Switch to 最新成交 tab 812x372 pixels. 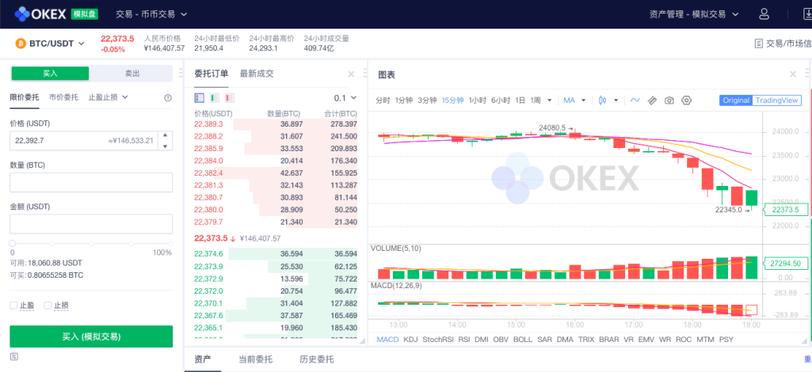tap(257, 74)
